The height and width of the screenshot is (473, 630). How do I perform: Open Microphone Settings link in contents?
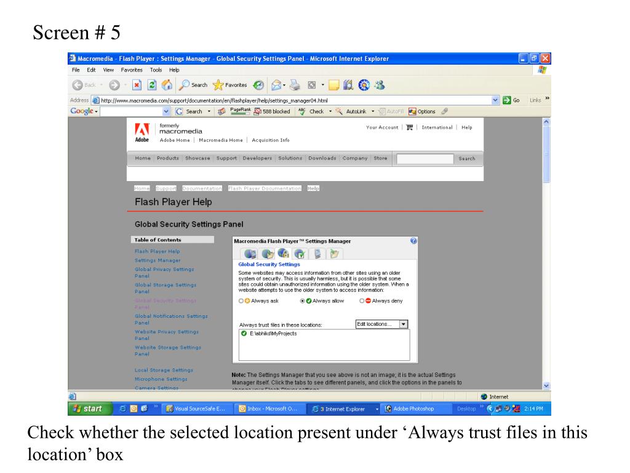point(161,379)
